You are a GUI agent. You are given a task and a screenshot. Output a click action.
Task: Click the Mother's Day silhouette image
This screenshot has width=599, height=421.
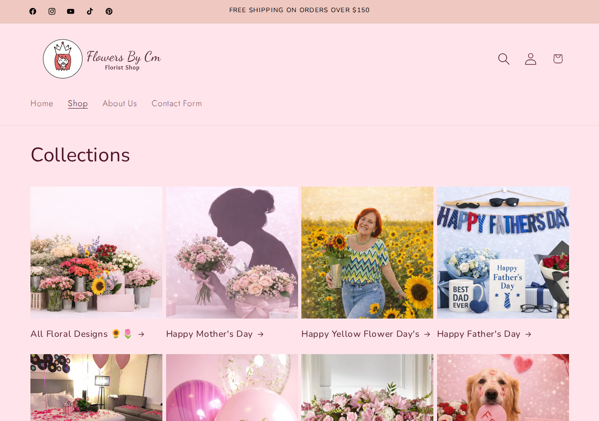[232, 253]
